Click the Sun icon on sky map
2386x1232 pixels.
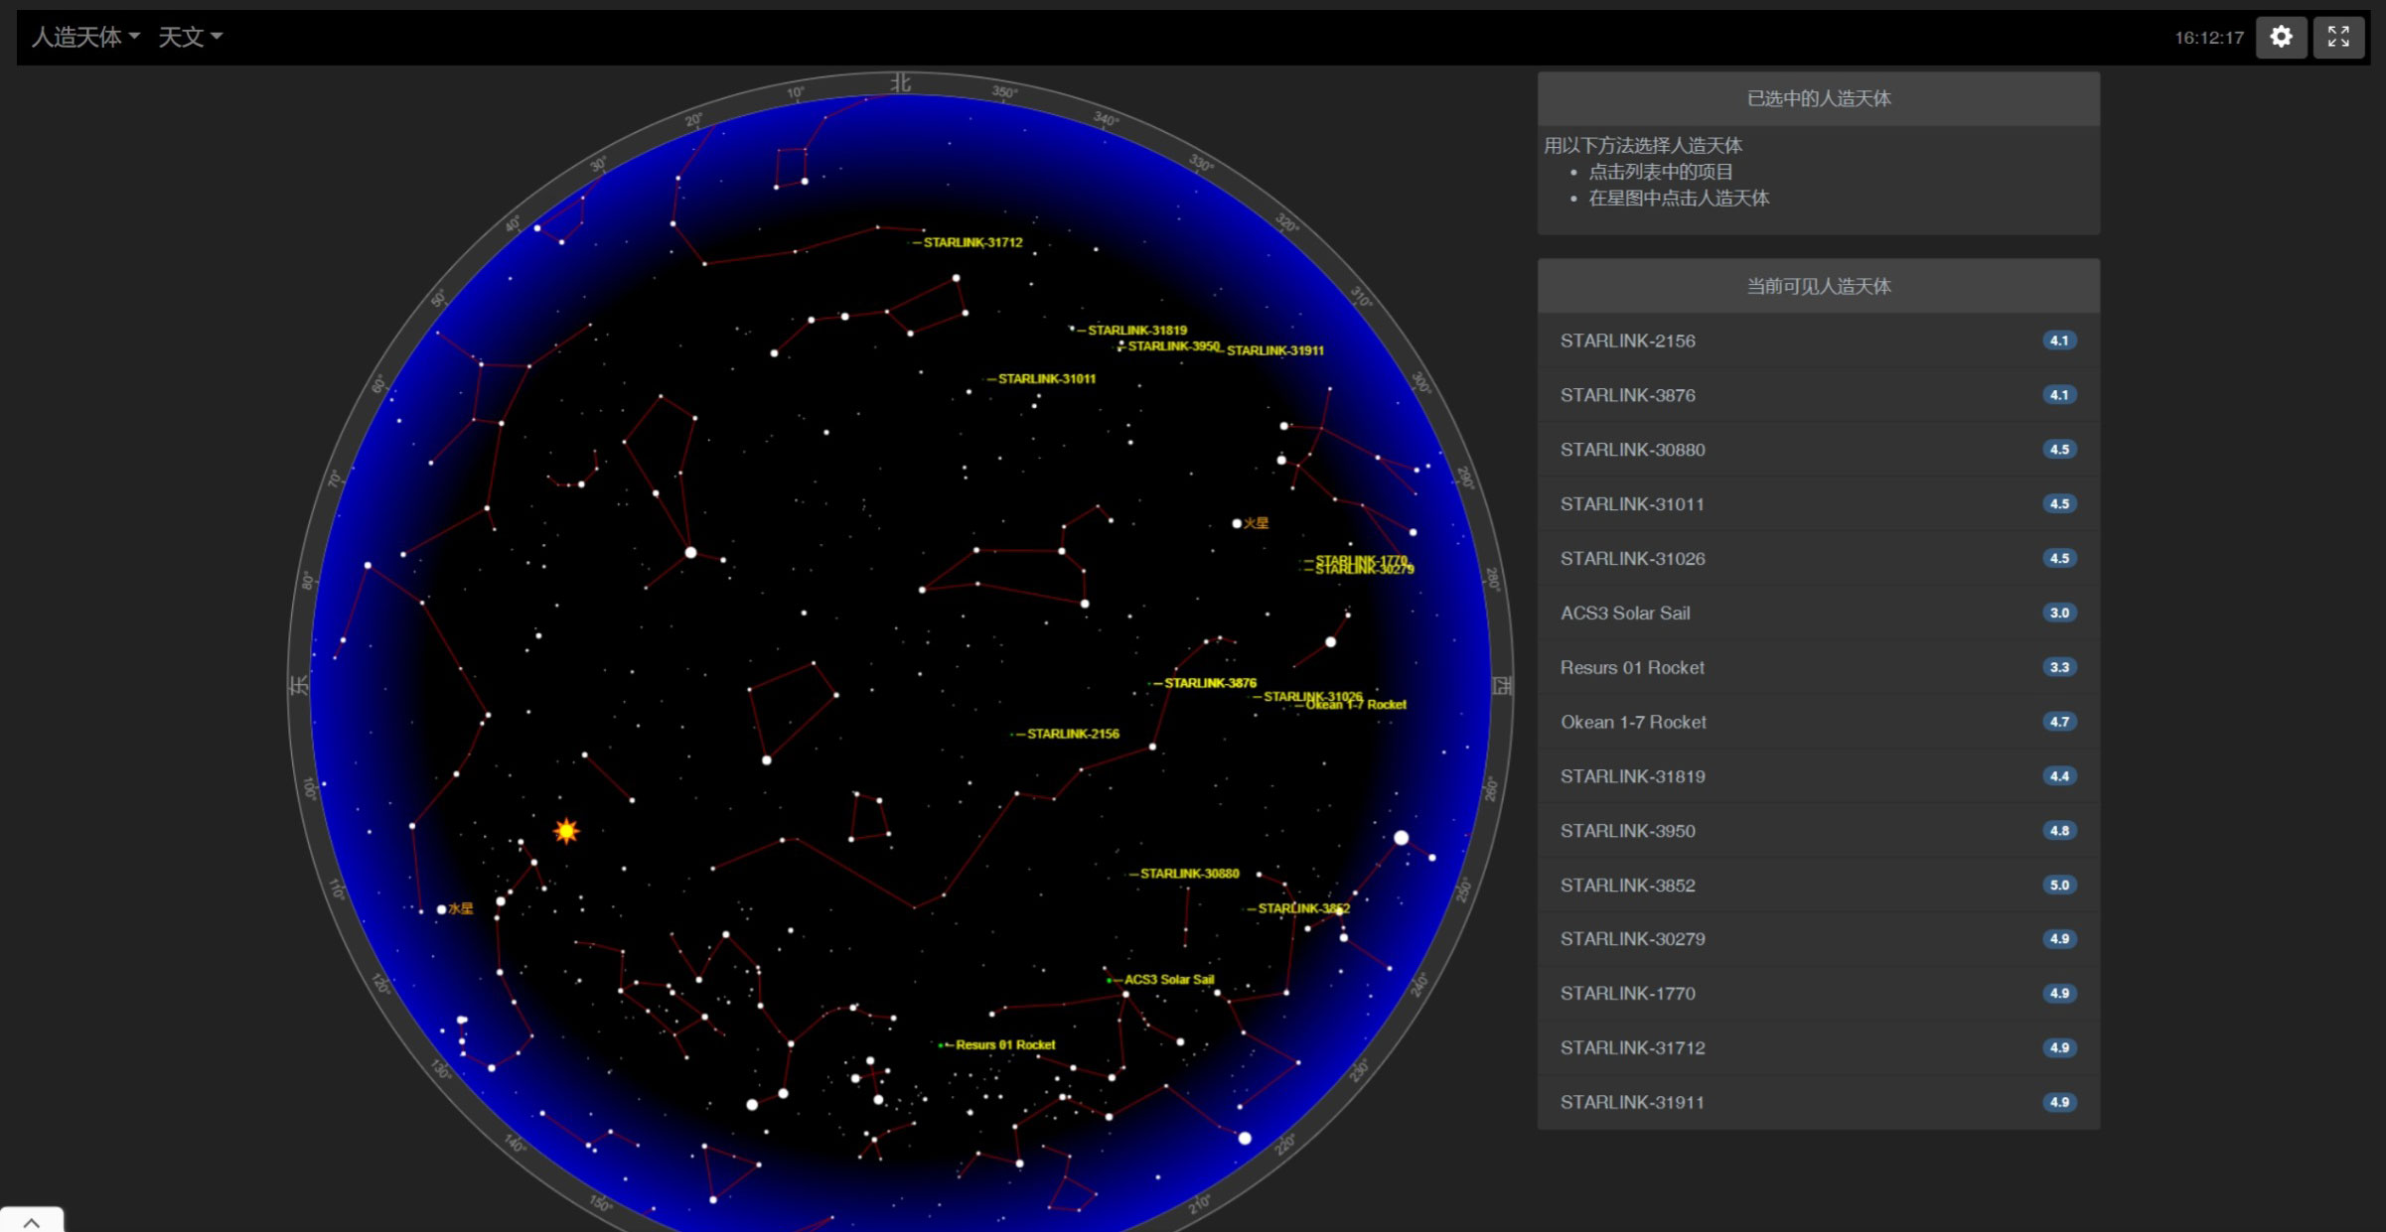pyautogui.click(x=566, y=831)
